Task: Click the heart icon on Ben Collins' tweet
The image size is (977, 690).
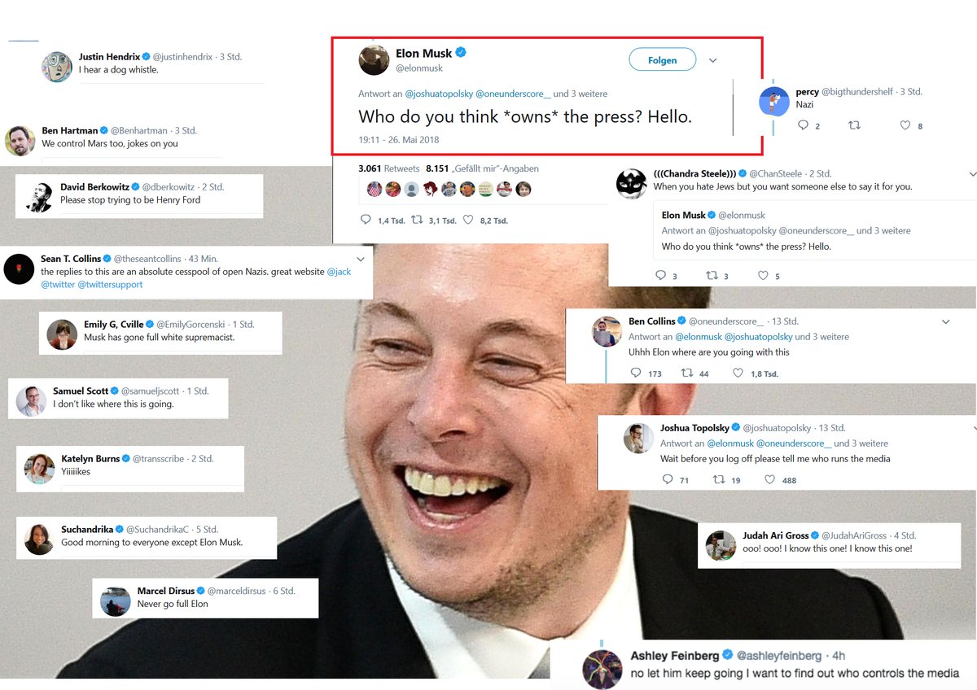Action: pyautogui.click(x=738, y=373)
